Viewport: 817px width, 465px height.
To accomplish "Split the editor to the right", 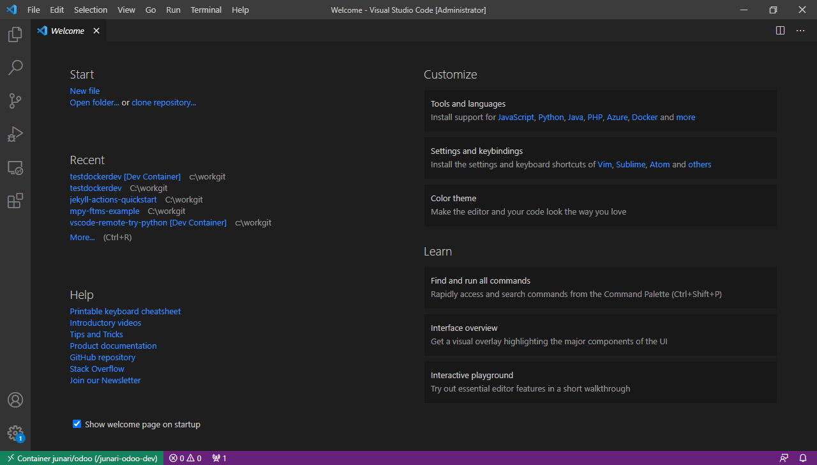I will tap(780, 31).
